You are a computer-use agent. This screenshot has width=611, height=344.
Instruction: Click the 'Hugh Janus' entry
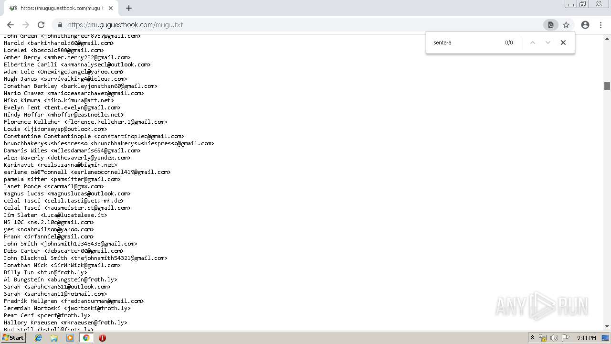65,79
